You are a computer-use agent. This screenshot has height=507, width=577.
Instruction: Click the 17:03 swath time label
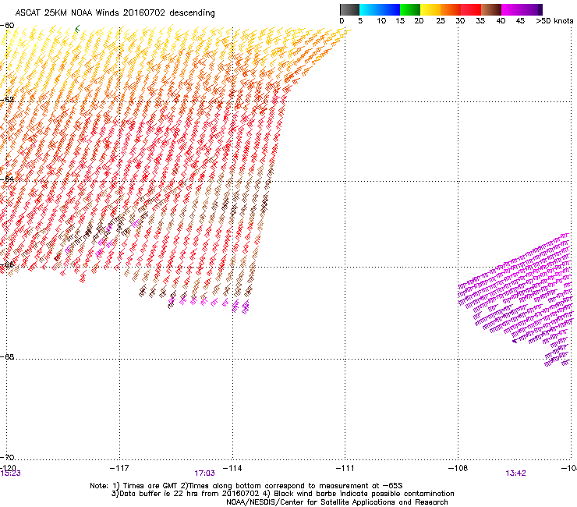[x=204, y=473]
